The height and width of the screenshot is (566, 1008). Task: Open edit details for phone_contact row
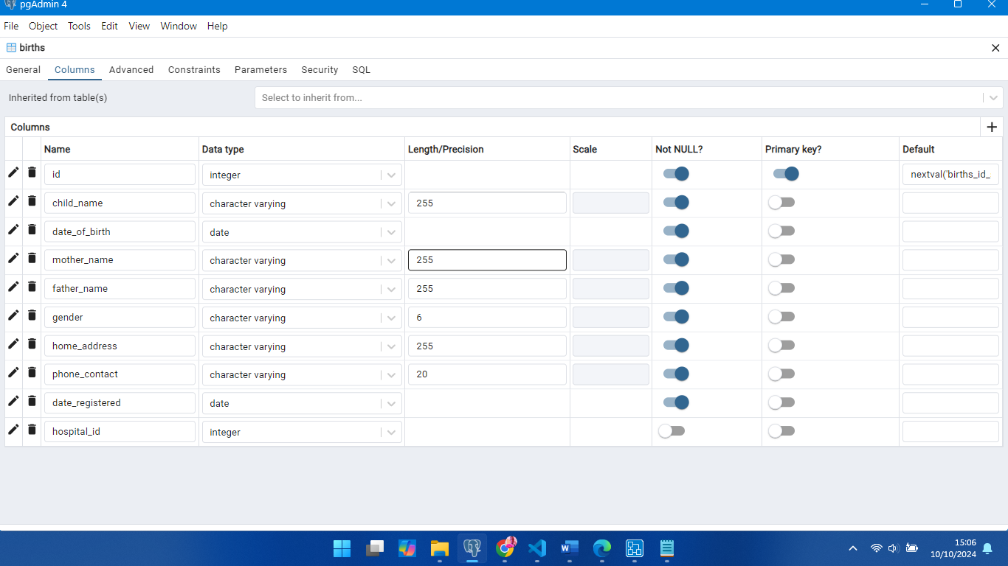[13, 372]
